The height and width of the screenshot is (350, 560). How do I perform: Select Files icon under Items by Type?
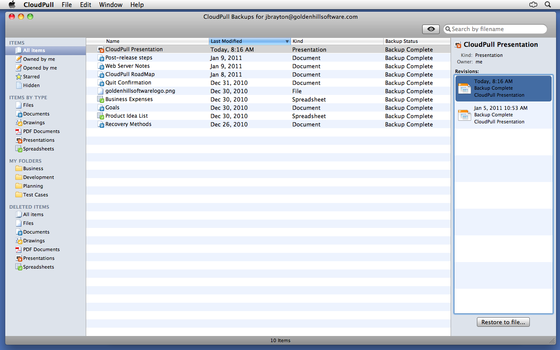[19, 105]
